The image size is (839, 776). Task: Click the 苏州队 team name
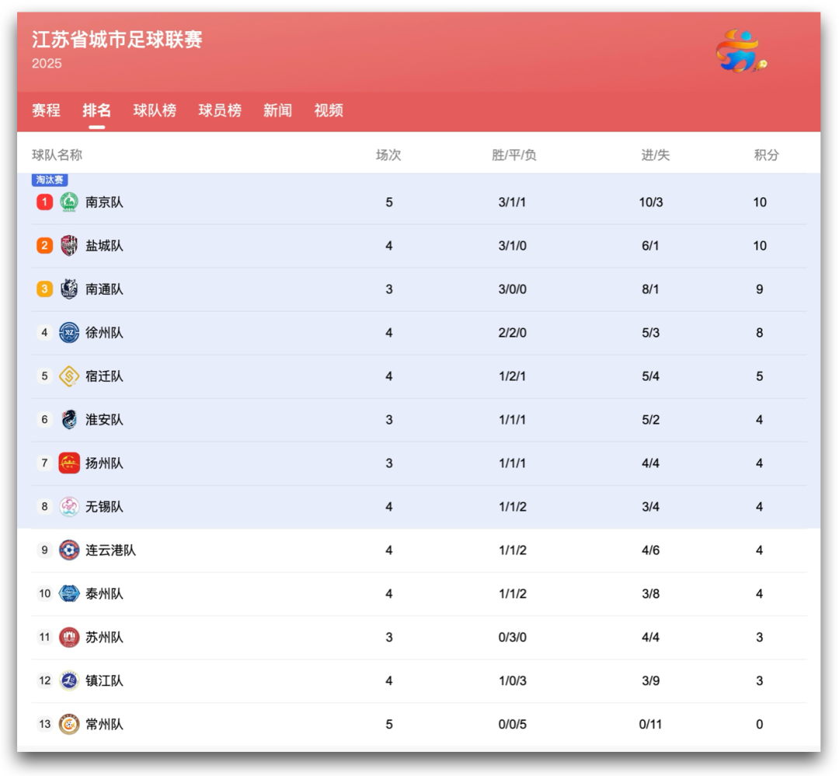point(104,637)
